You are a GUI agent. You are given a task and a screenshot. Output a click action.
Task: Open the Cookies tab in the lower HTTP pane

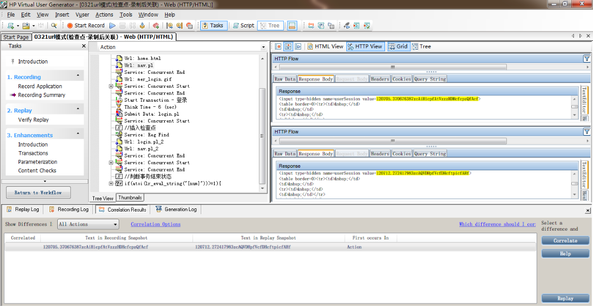click(402, 154)
